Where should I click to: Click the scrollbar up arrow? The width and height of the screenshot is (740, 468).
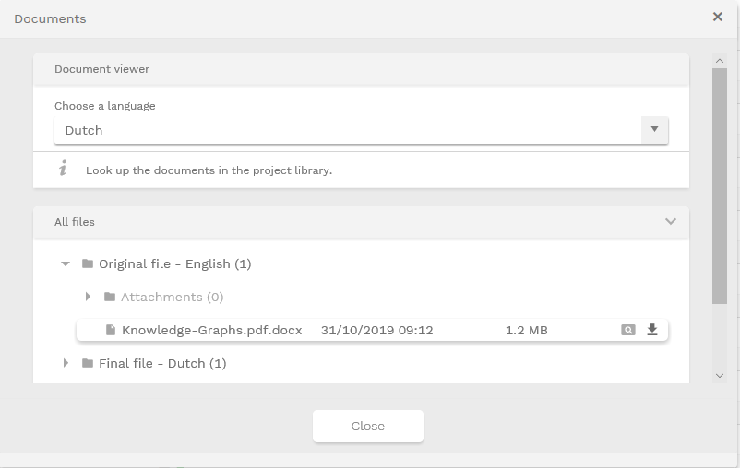coord(720,61)
